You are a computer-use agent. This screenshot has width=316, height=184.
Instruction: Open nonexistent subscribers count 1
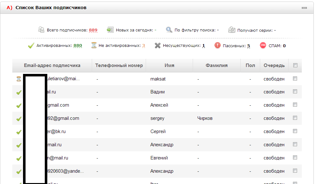203,46
